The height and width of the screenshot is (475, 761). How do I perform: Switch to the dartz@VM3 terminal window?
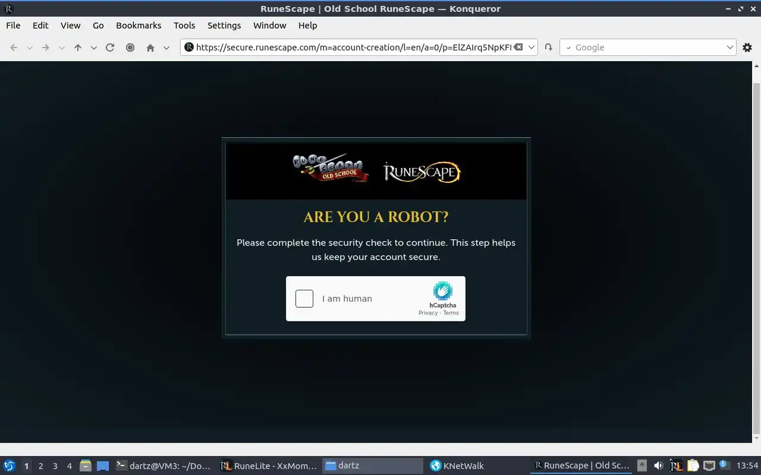(x=163, y=466)
